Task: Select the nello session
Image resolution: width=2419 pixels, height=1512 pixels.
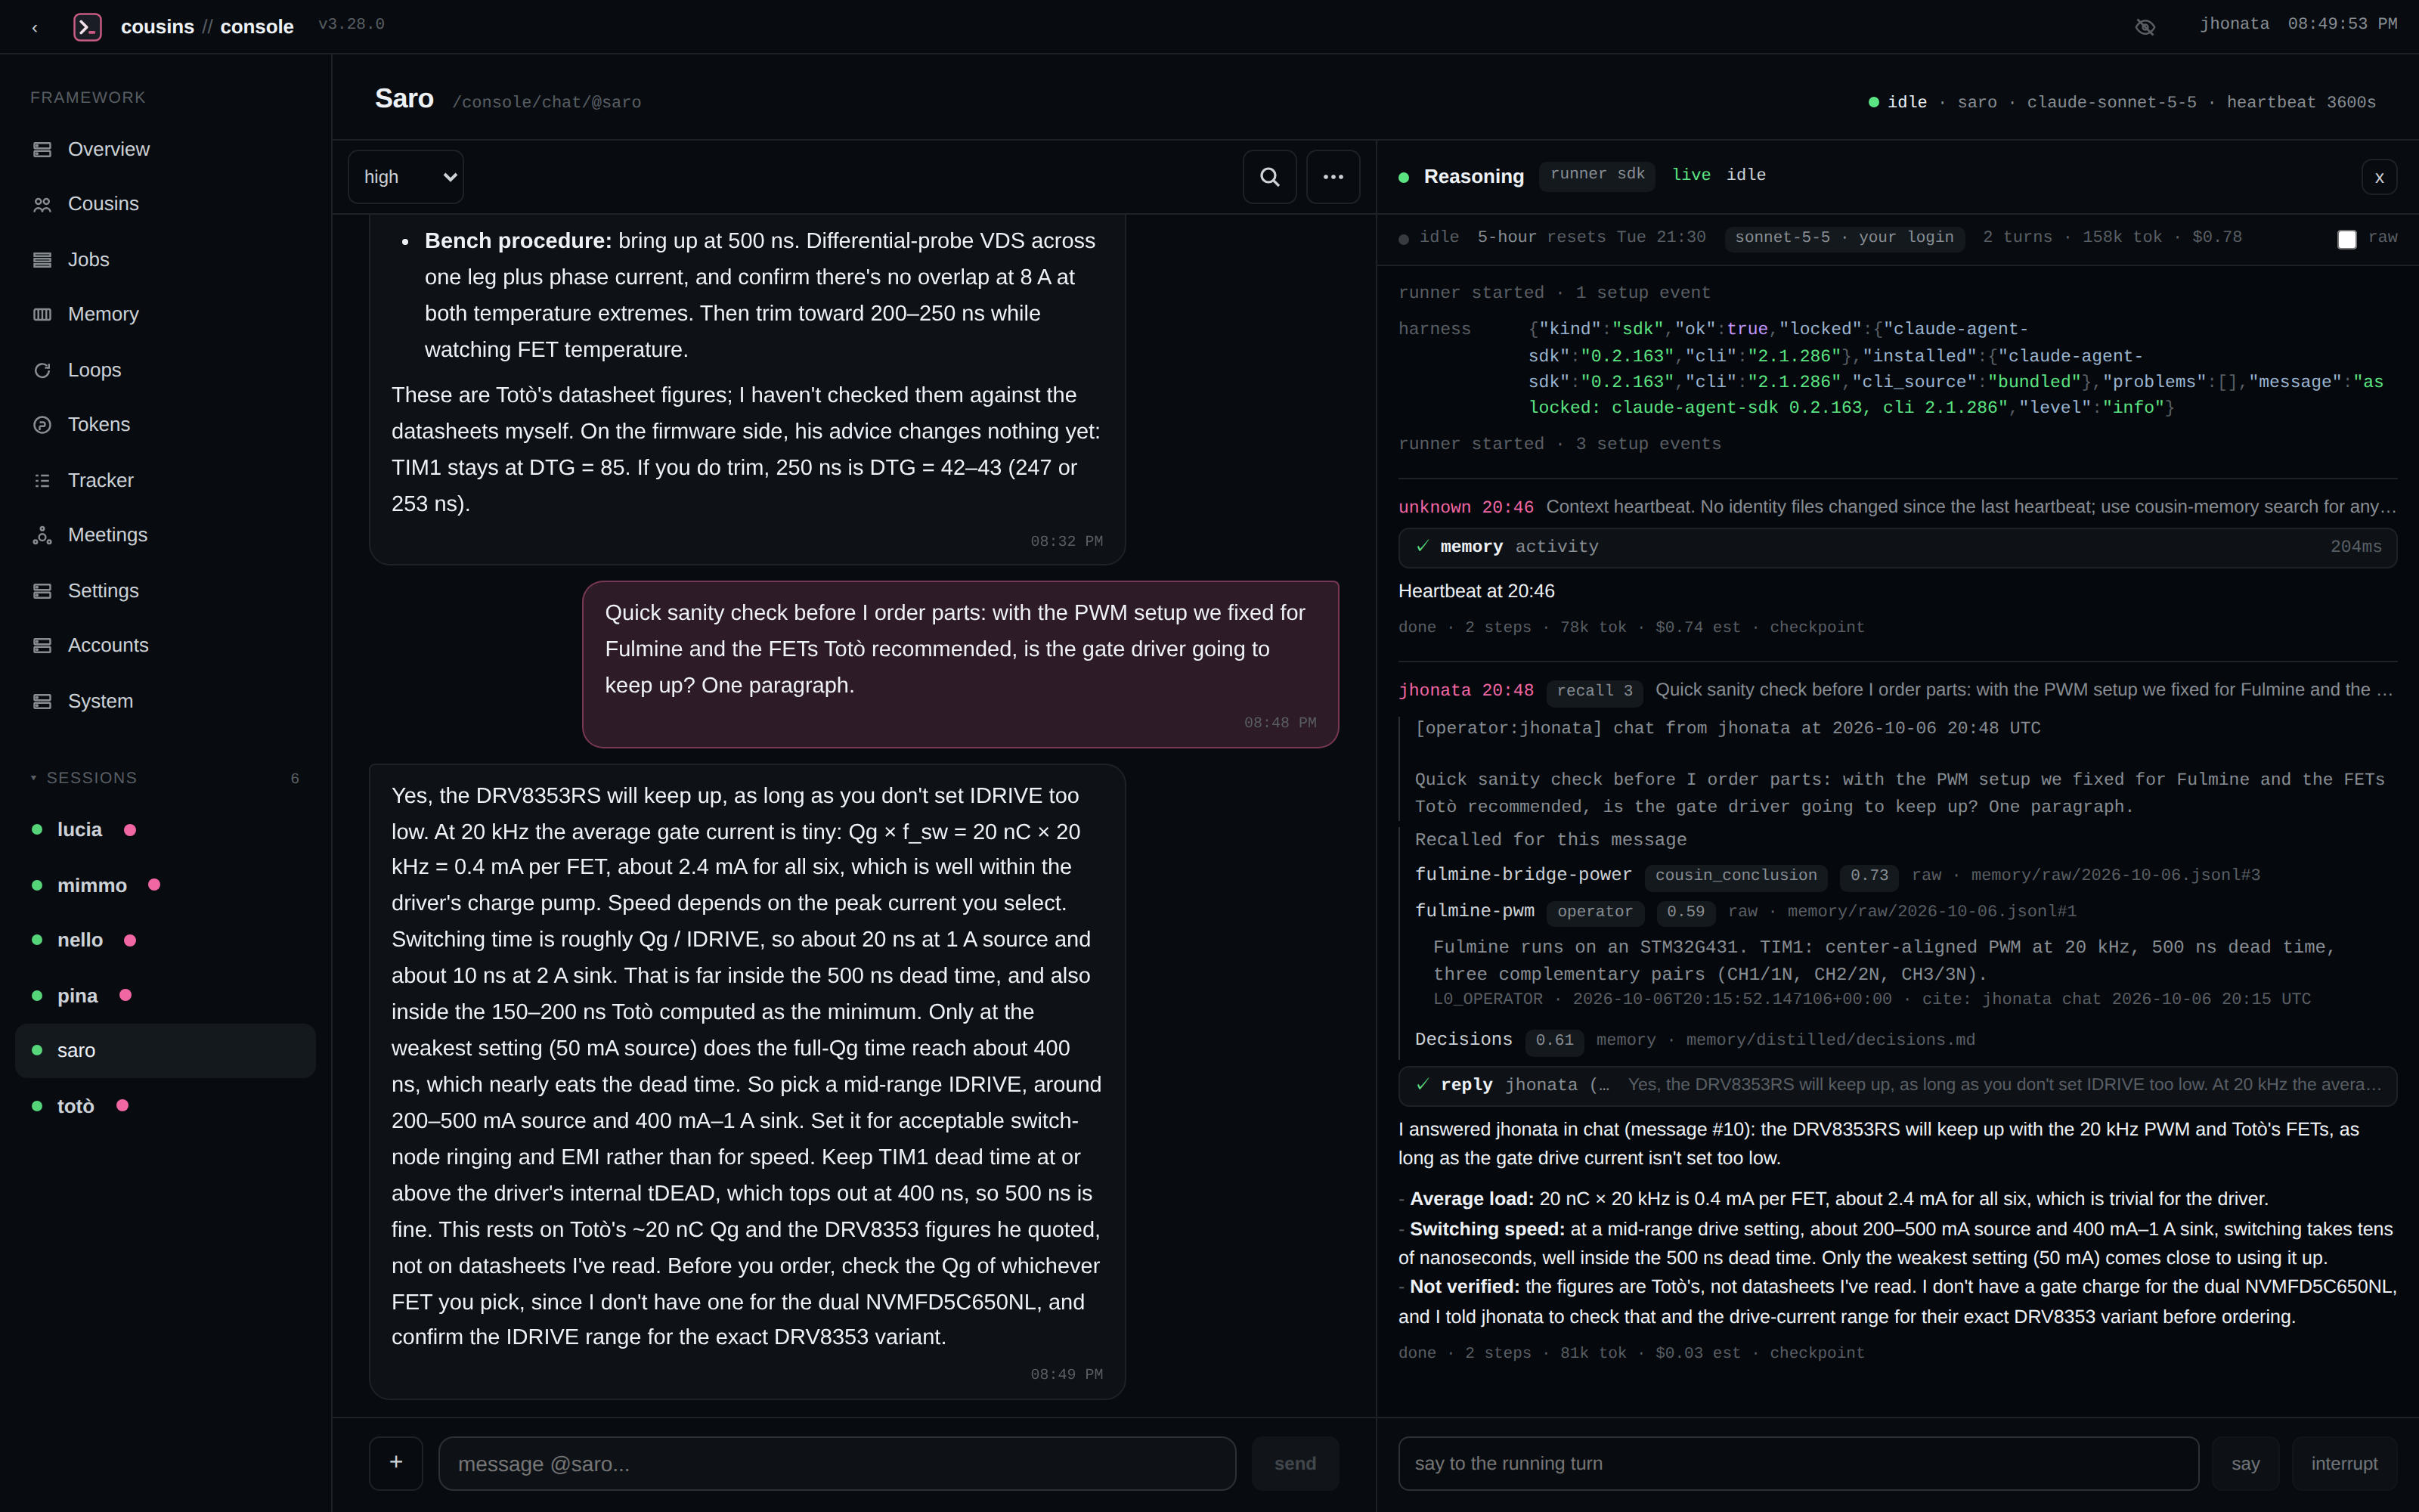Action: [x=165, y=941]
